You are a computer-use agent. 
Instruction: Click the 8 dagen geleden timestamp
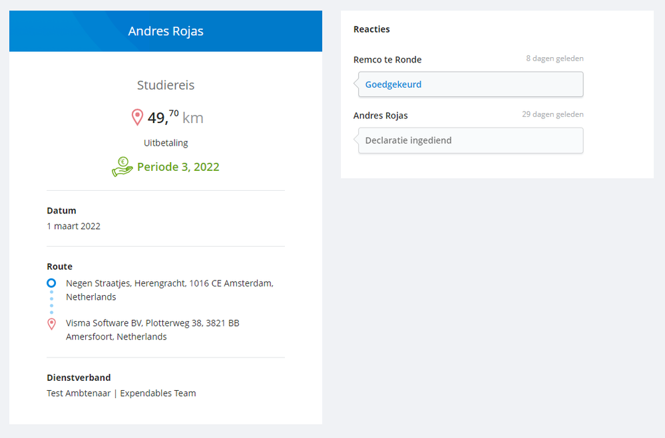coord(554,58)
